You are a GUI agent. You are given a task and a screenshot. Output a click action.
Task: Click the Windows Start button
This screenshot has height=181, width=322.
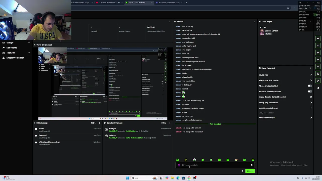tap(128, 178)
